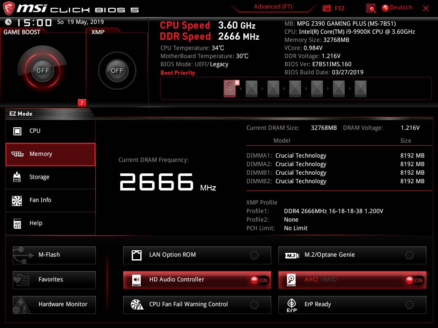Select the second boot priority slot
The width and height of the screenshot is (438, 328).
tap(252, 89)
